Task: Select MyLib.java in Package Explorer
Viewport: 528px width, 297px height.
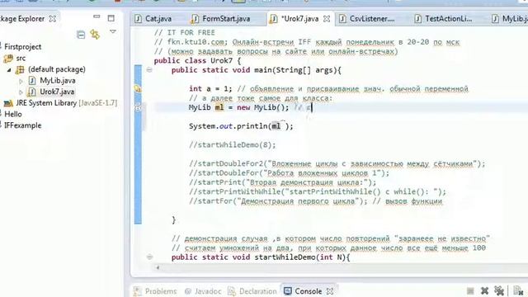Action: click(x=58, y=81)
